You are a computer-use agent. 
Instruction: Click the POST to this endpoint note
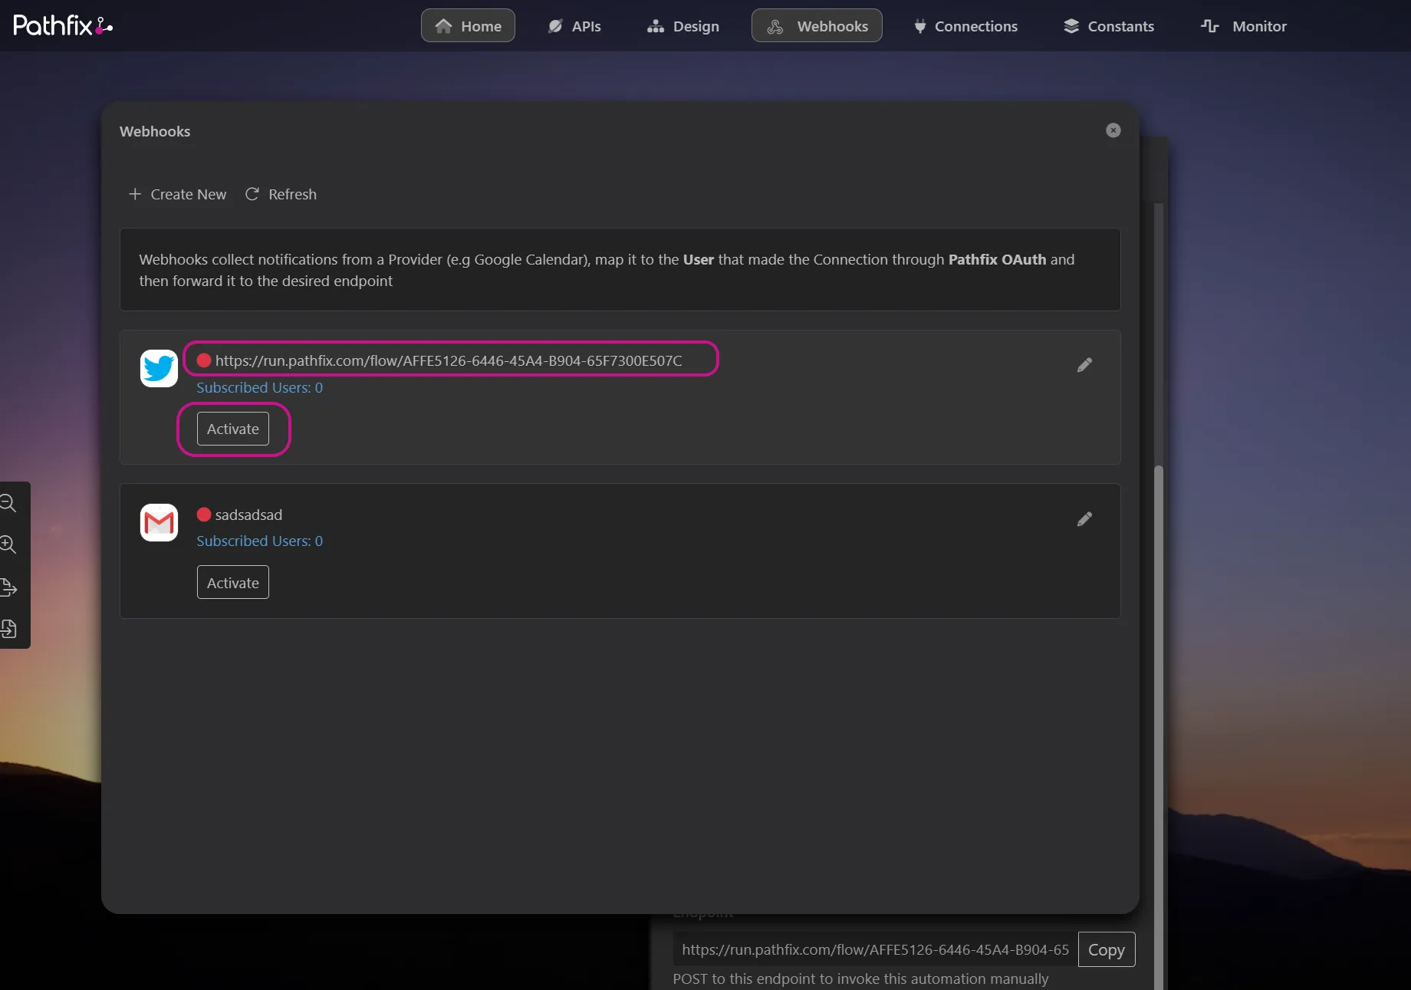[x=860, y=978]
